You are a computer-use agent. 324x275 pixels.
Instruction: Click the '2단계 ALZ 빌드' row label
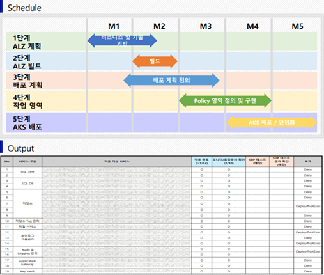click(x=27, y=62)
